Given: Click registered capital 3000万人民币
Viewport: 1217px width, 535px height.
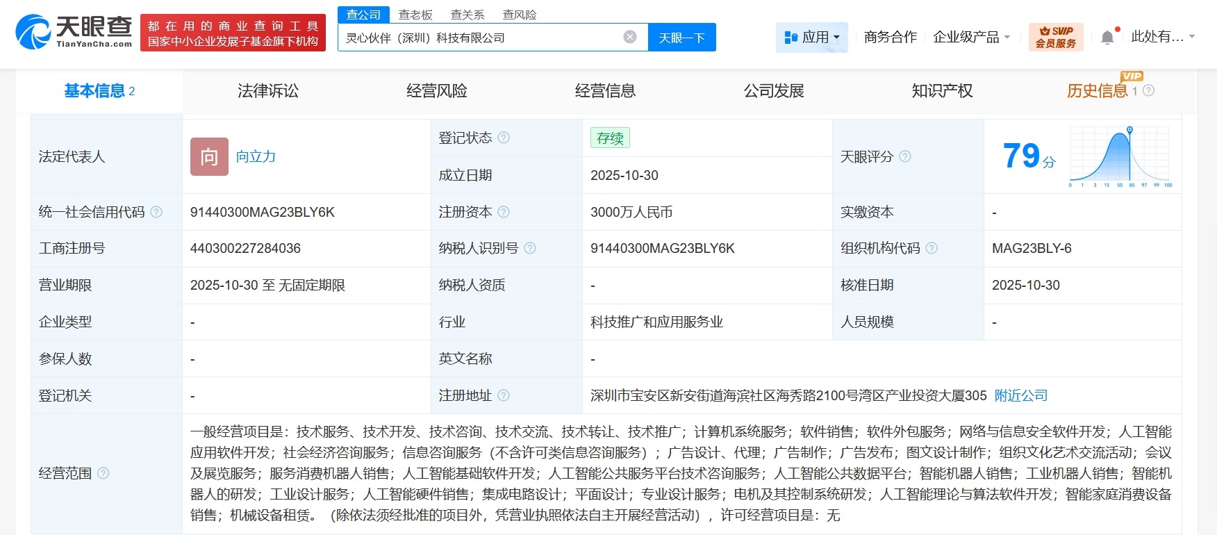Looking at the screenshot, I should [x=631, y=212].
